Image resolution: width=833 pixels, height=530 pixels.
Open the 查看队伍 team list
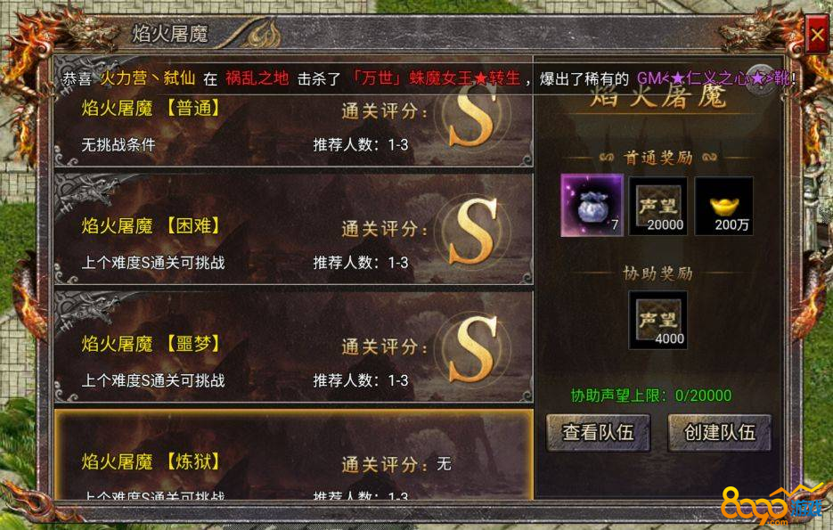tap(598, 433)
